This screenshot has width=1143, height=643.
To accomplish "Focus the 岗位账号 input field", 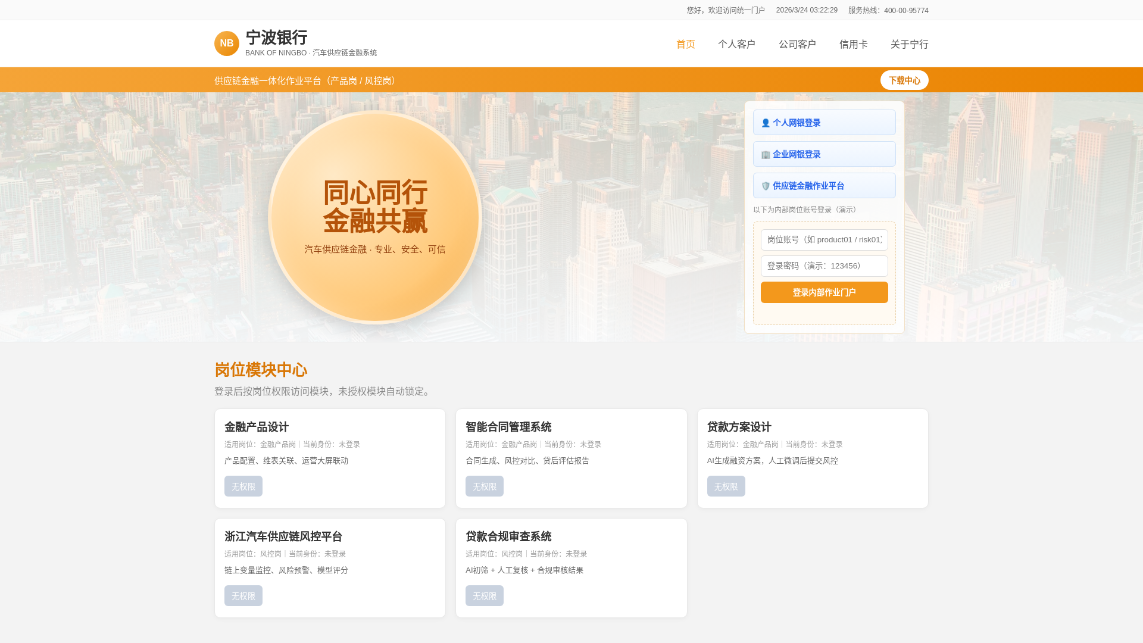I will pyautogui.click(x=824, y=240).
